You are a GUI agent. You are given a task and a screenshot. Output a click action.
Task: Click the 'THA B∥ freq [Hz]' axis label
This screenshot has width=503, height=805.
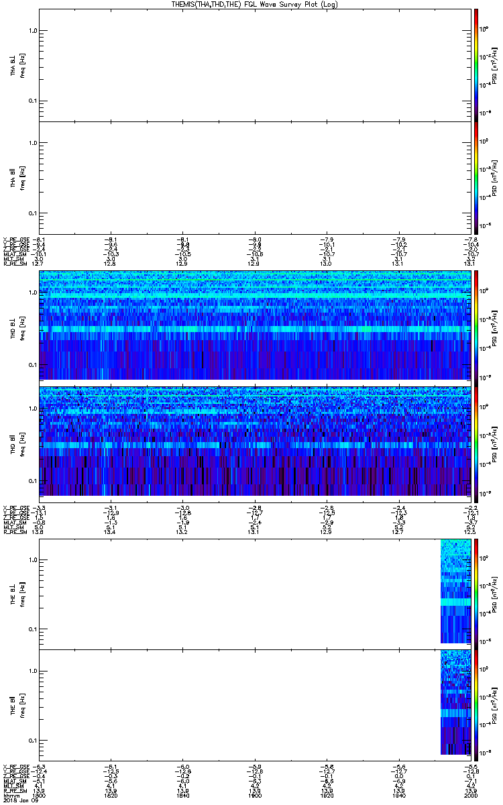click(x=17, y=177)
